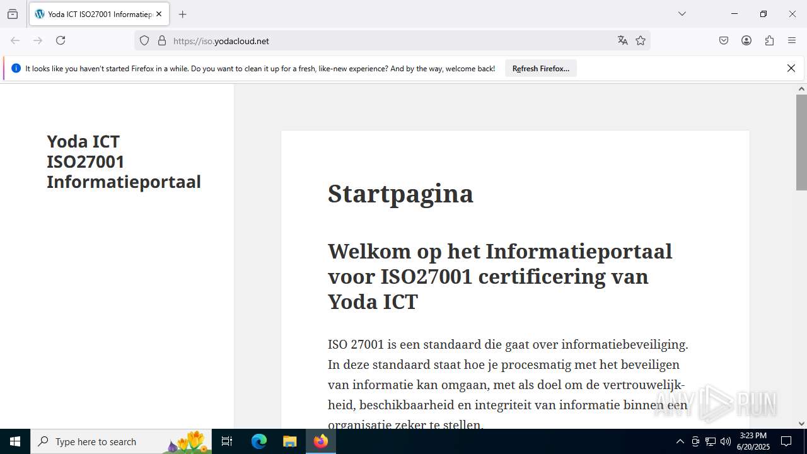Close the Yoda ICT ISO27001 tab

tap(159, 14)
